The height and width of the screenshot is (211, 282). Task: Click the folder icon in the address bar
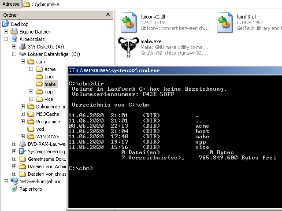click(x=26, y=4)
